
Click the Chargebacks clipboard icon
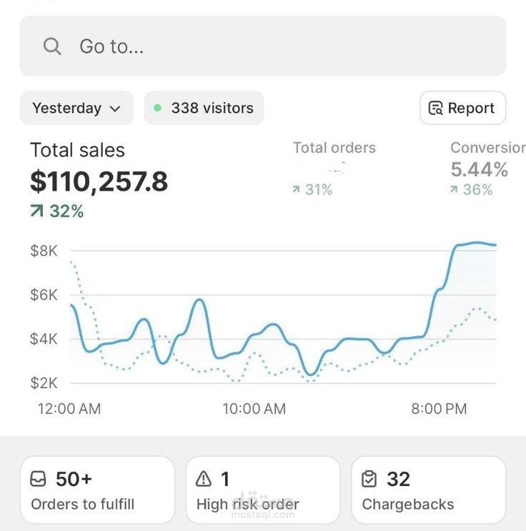point(369,479)
